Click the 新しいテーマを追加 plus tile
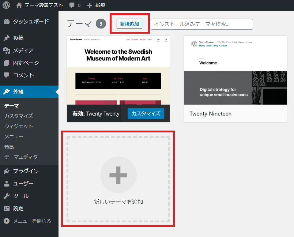This screenshot has width=294, height=237. pos(118,178)
